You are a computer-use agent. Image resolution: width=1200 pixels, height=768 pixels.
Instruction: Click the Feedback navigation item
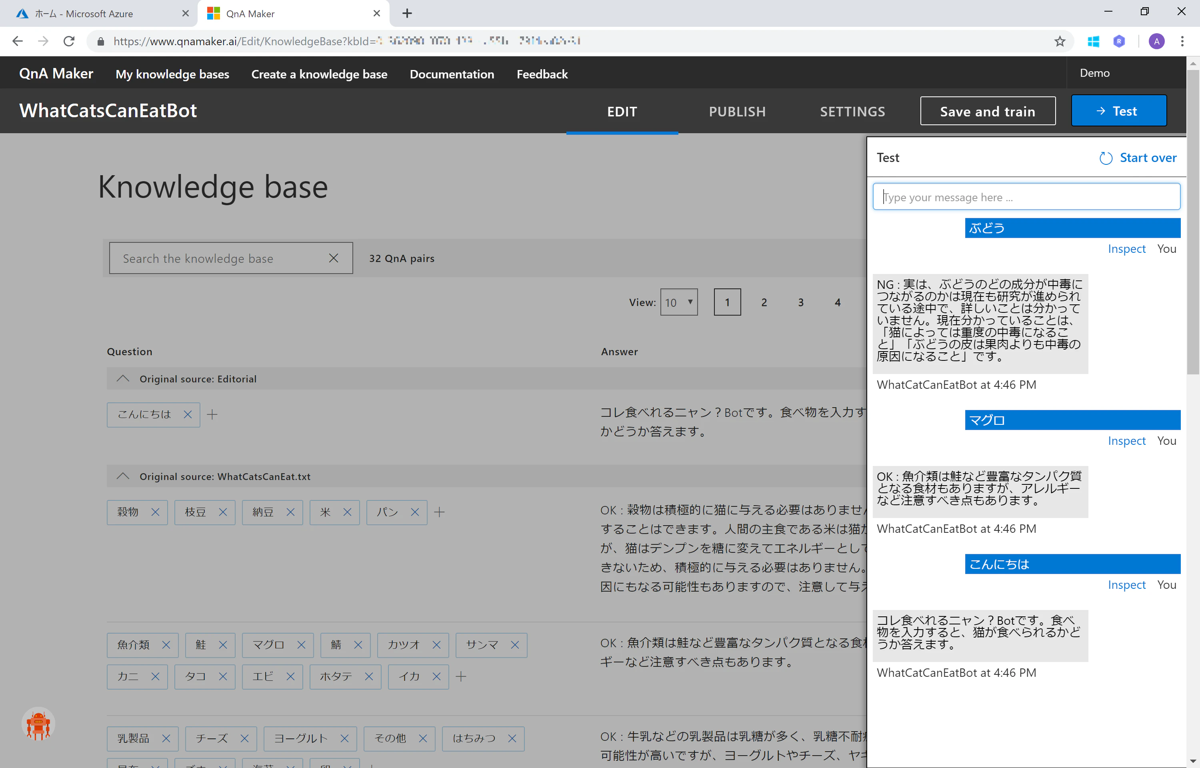(542, 74)
